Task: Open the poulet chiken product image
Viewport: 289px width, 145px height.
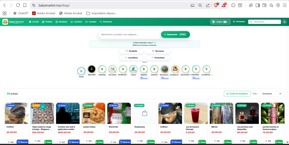Action: [x=93, y=113]
